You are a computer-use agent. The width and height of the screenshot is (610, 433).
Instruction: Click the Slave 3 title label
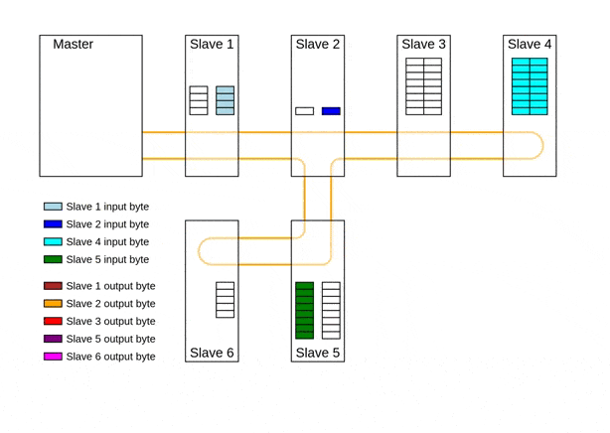point(423,45)
